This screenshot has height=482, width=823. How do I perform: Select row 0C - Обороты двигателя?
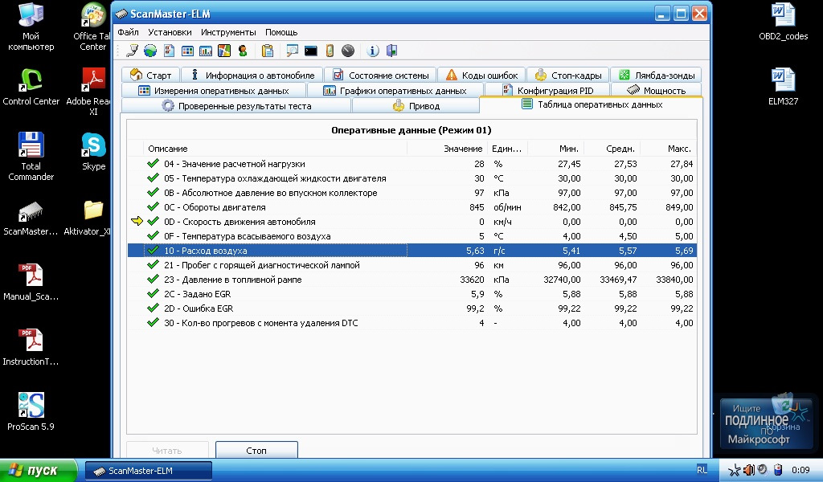pos(412,207)
